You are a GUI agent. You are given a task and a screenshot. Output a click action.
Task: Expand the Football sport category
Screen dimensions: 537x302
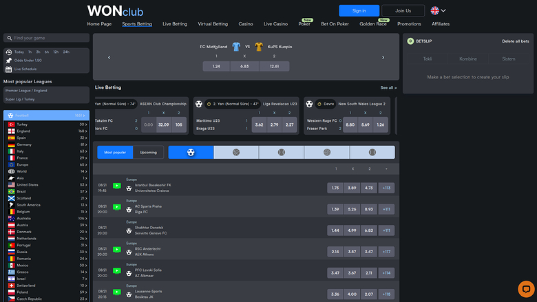(46, 116)
